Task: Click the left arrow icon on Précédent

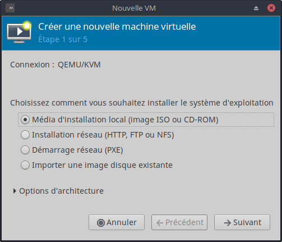Action: pos(160,223)
